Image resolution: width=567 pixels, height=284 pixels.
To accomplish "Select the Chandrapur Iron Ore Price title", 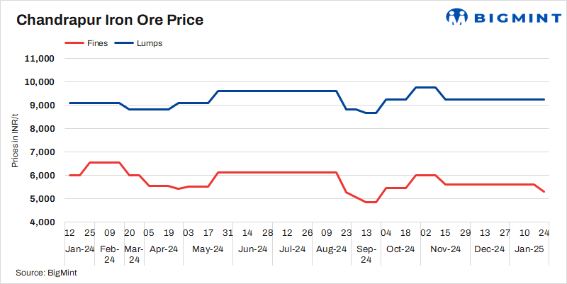I will pos(110,20).
